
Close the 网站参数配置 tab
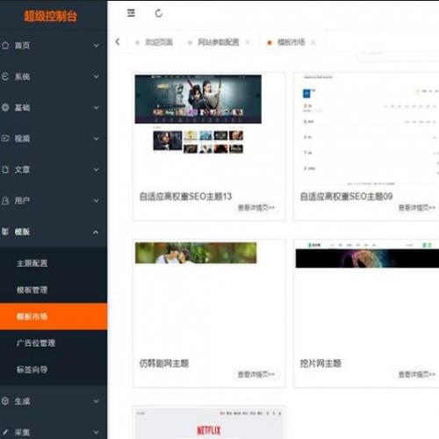[248, 42]
